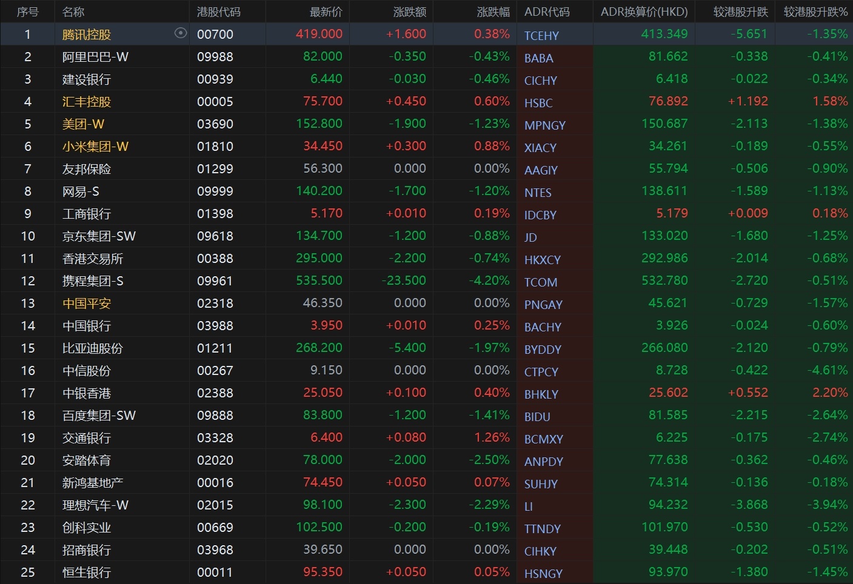Click the ADR代码 column header
This screenshot has height=584, width=853.
(x=547, y=12)
